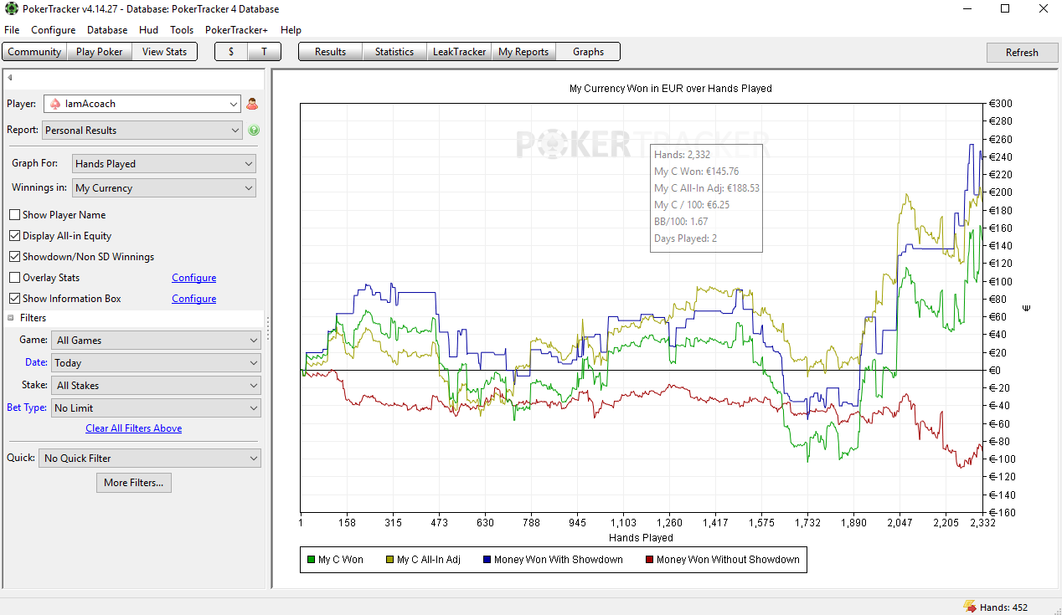
Task: Open the Bet Type dropdown No Limit
Action: [156, 408]
